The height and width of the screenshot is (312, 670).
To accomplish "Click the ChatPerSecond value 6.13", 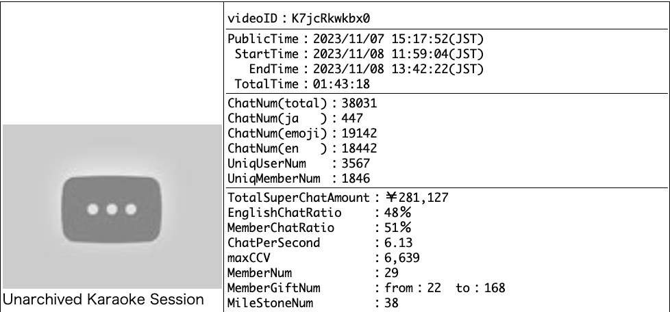I will click(399, 243).
